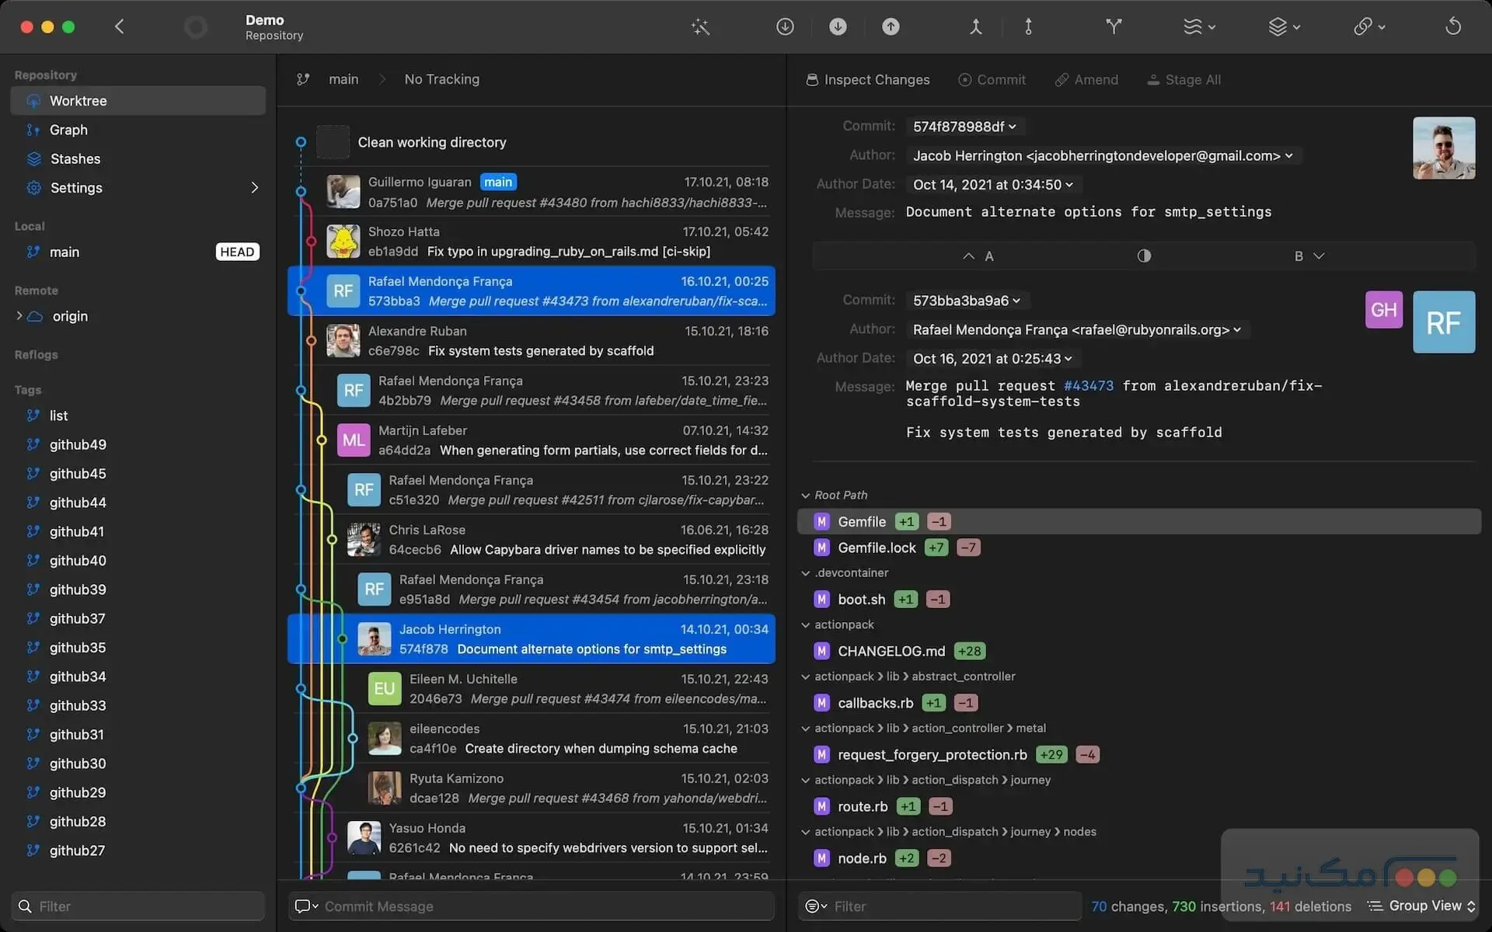Open the file filter options icon
Screen dimensions: 1492x932
(816, 906)
